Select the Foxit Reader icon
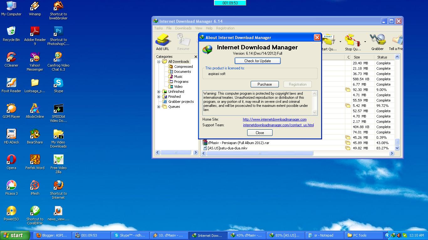 click(x=11, y=86)
